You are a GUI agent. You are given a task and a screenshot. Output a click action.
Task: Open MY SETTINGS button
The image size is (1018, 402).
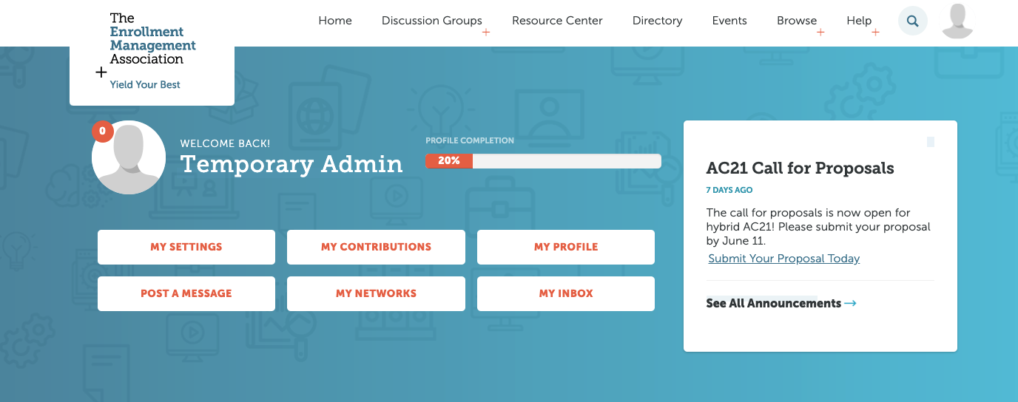click(x=186, y=247)
